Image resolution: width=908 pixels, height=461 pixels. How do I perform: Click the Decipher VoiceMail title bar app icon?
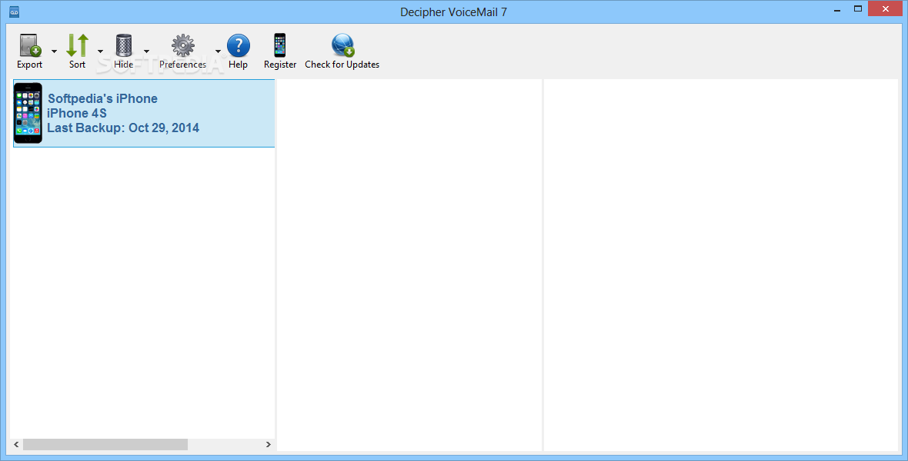coord(15,12)
